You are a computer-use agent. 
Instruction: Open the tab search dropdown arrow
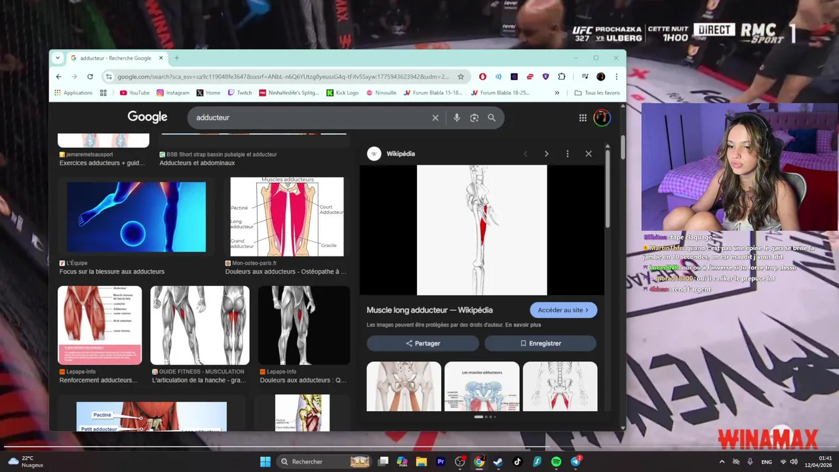tap(58, 58)
